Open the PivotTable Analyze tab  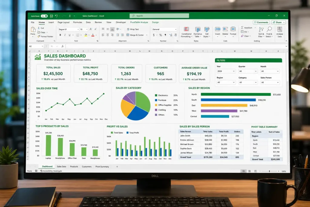pos(139,22)
